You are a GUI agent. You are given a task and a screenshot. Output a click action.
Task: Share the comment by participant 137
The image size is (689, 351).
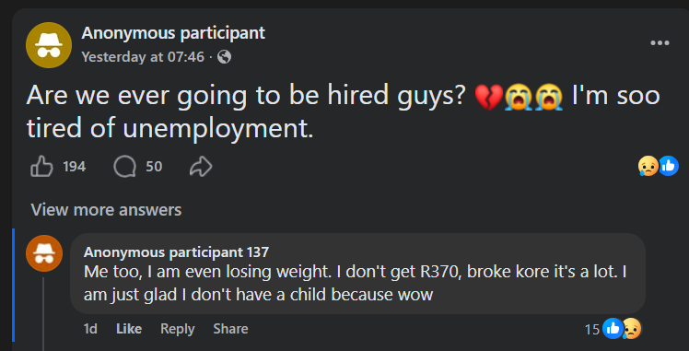[230, 329]
